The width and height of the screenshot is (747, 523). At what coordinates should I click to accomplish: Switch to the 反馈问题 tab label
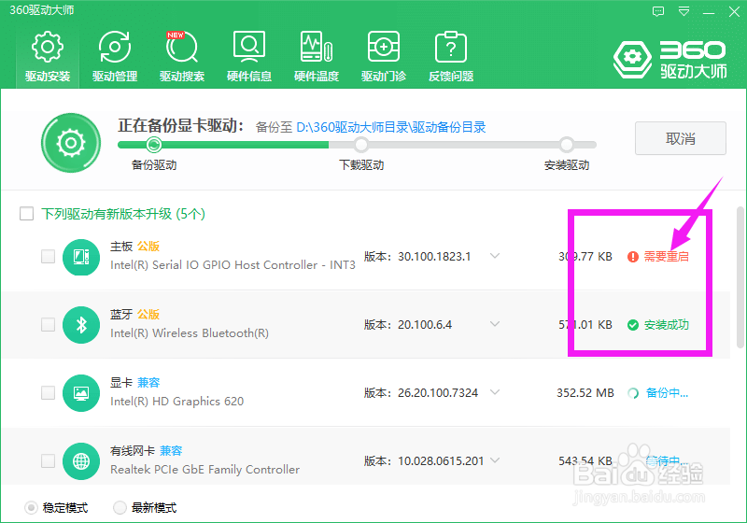pos(451,77)
